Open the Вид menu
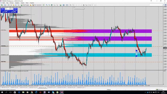This screenshot has width=167, height=94. pos(7,3)
